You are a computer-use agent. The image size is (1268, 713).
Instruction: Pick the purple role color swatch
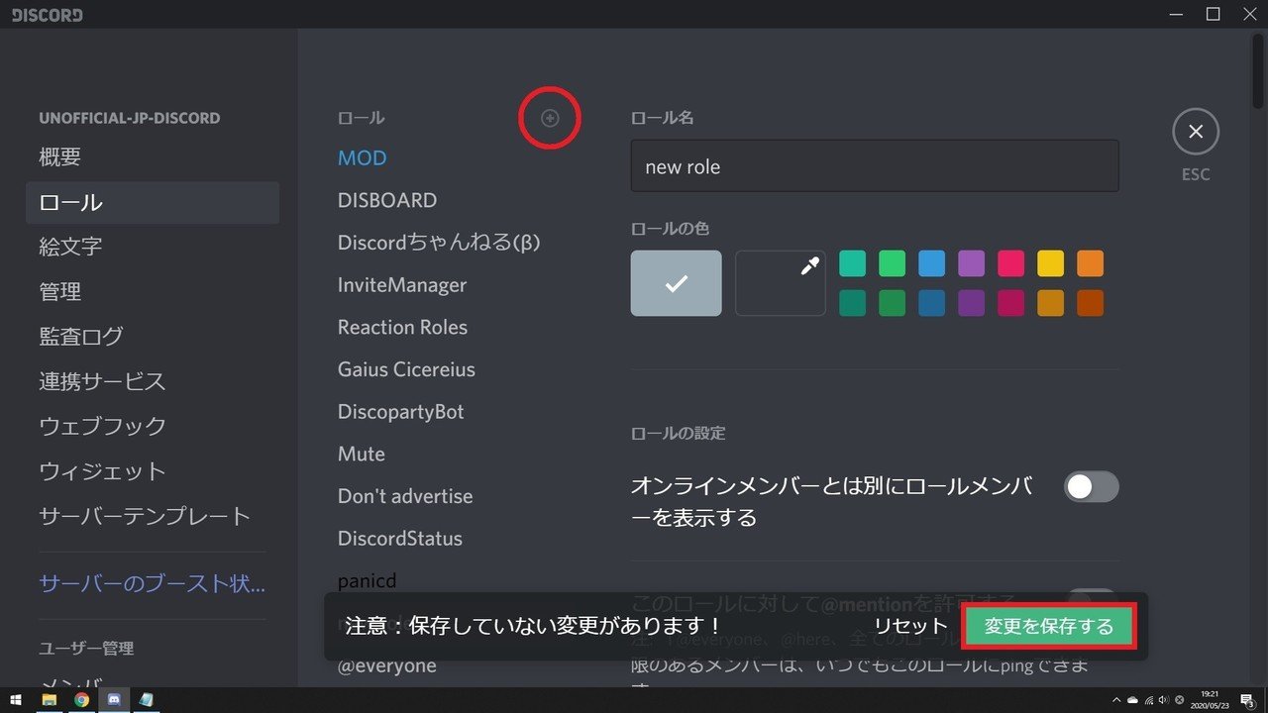pyautogui.click(x=971, y=263)
